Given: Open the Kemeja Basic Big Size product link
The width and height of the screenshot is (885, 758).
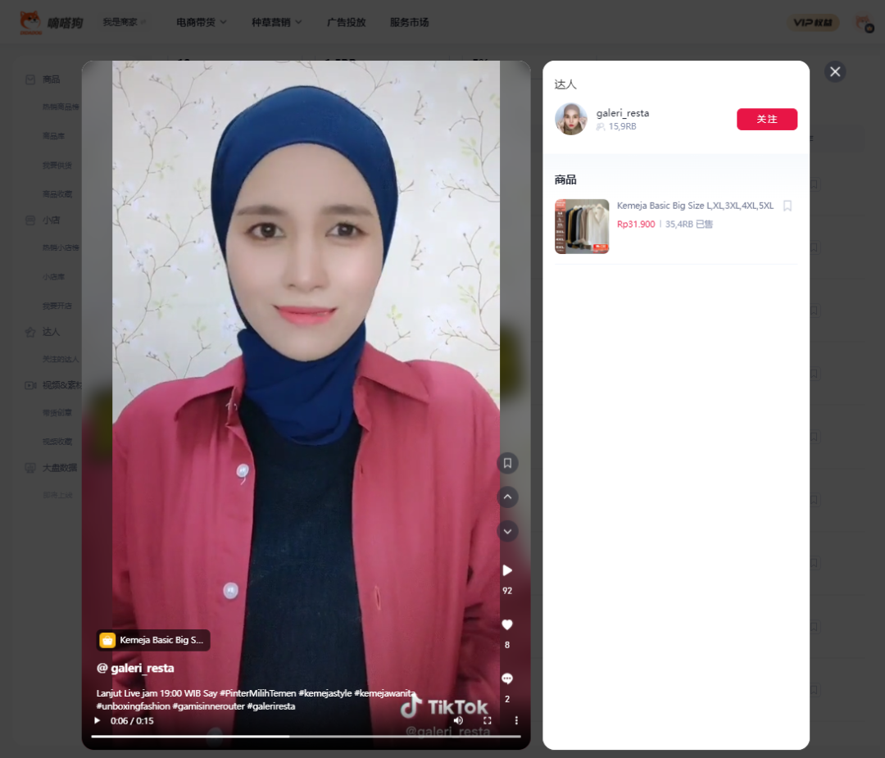Looking at the screenshot, I should click(694, 206).
